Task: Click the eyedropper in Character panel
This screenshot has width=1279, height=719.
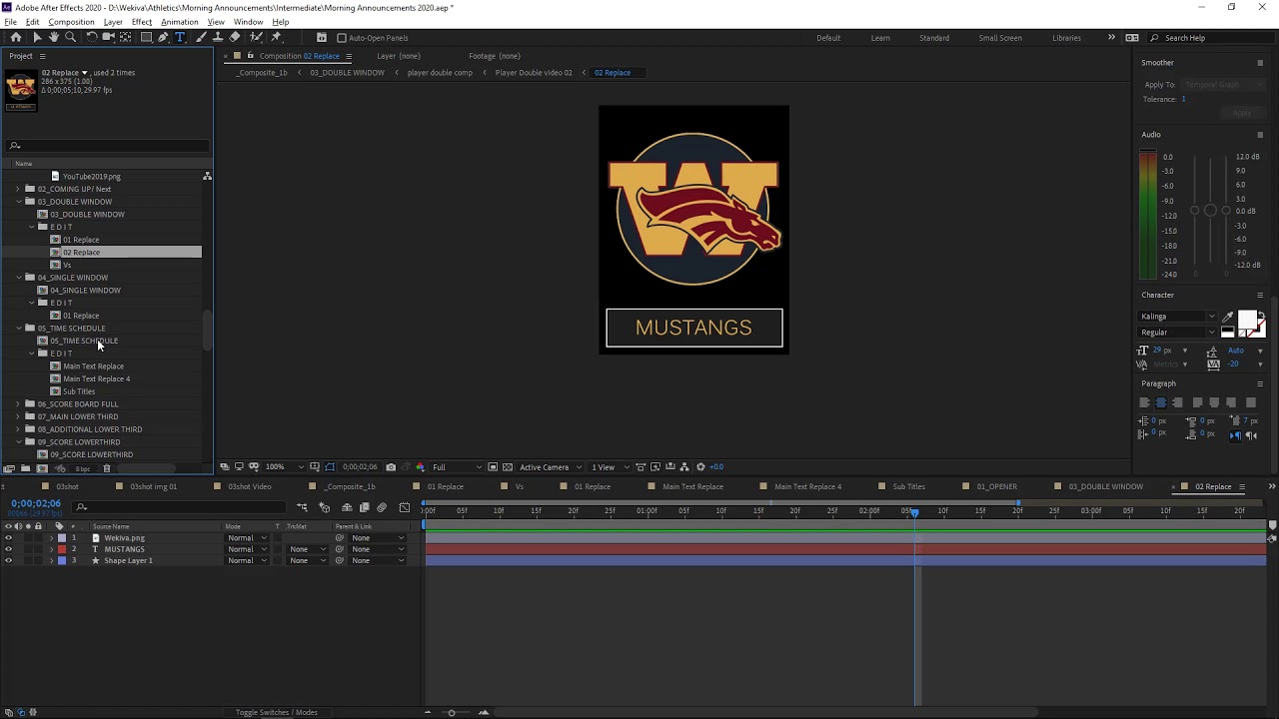Action: pos(1228,317)
